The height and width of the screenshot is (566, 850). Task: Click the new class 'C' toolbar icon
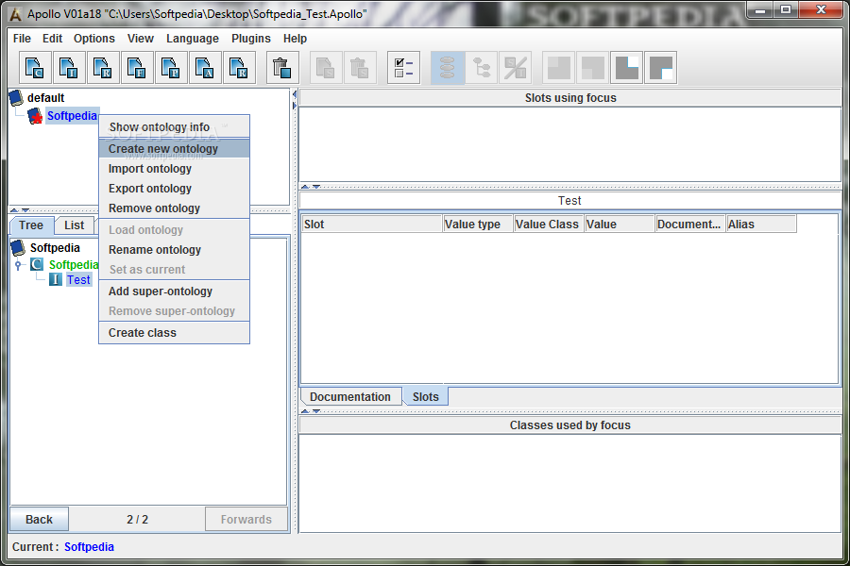tap(35, 68)
